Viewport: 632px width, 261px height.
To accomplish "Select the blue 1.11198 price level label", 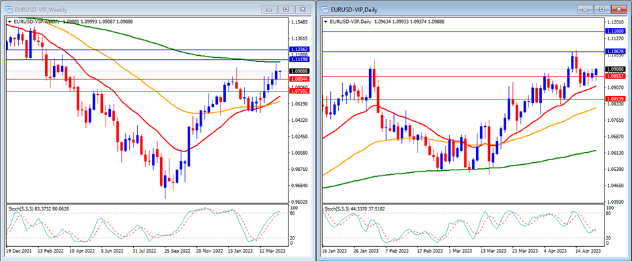I will [299, 59].
